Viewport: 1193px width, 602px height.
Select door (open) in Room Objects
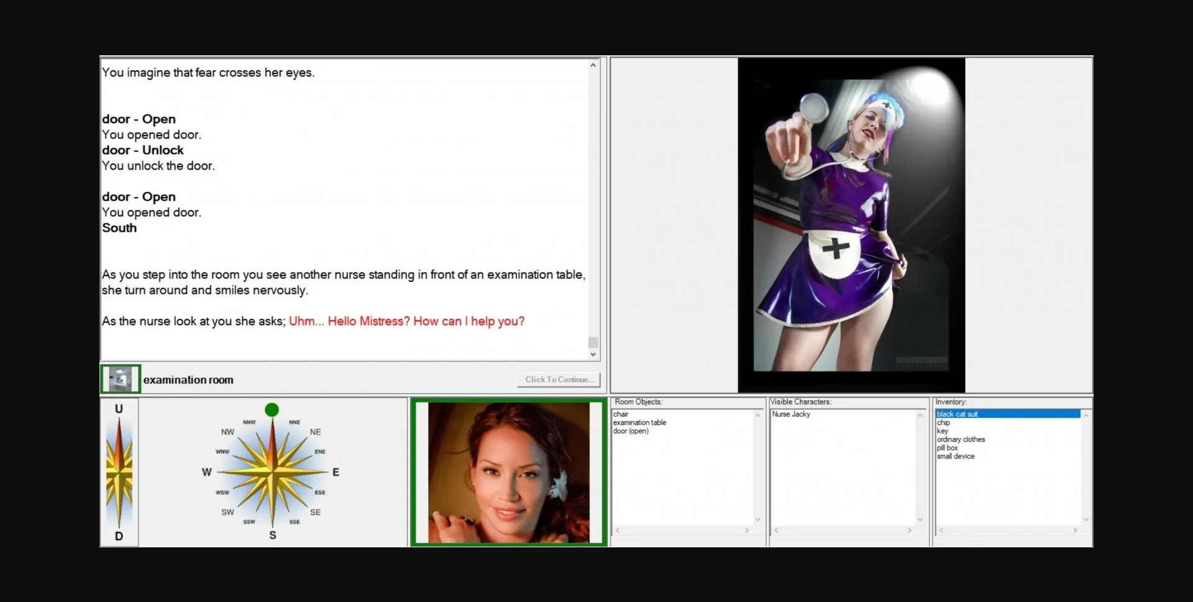631,431
